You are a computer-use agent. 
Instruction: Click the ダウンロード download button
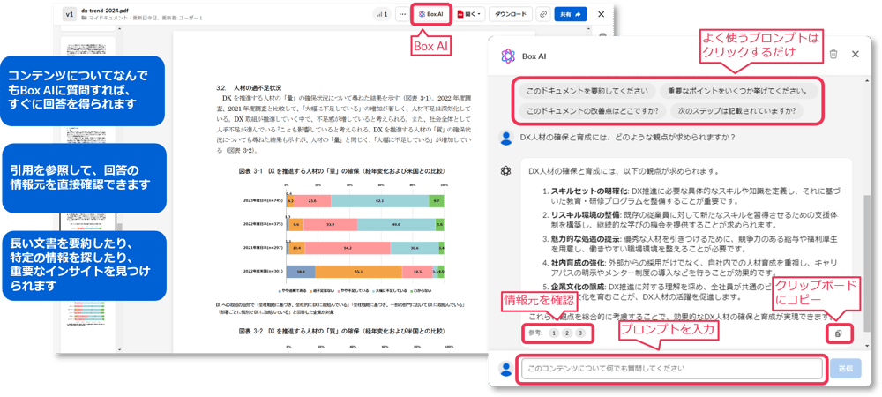click(x=511, y=15)
